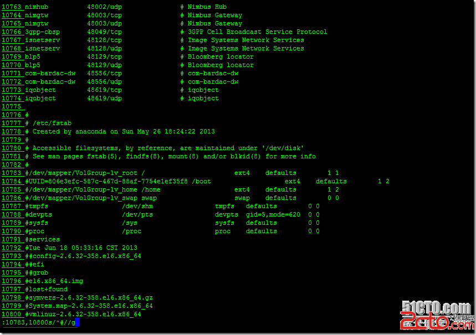Click "#System.map-2.6.32-358.el6.x86_64" on line 10799
Screen dimensions: 476x335
(89, 306)
